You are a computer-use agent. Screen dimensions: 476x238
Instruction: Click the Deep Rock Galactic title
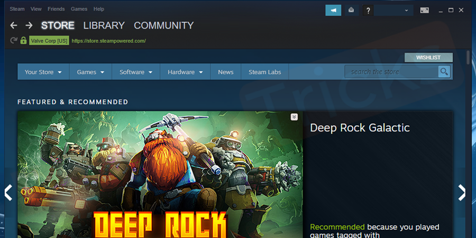[360, 128]
